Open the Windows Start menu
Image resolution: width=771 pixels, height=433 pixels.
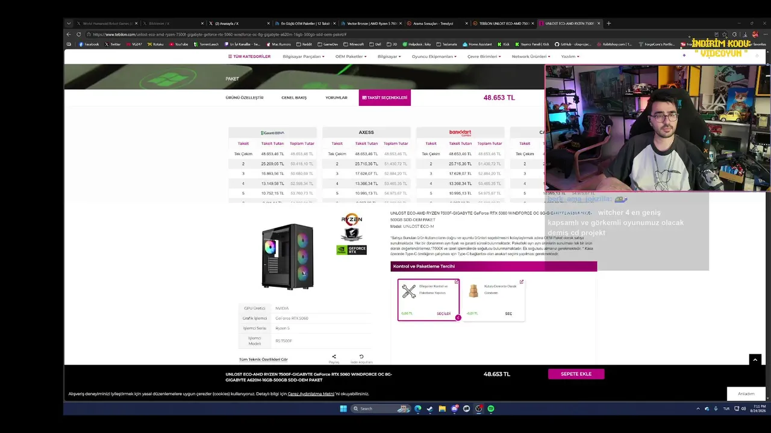[x=343, y=409]
